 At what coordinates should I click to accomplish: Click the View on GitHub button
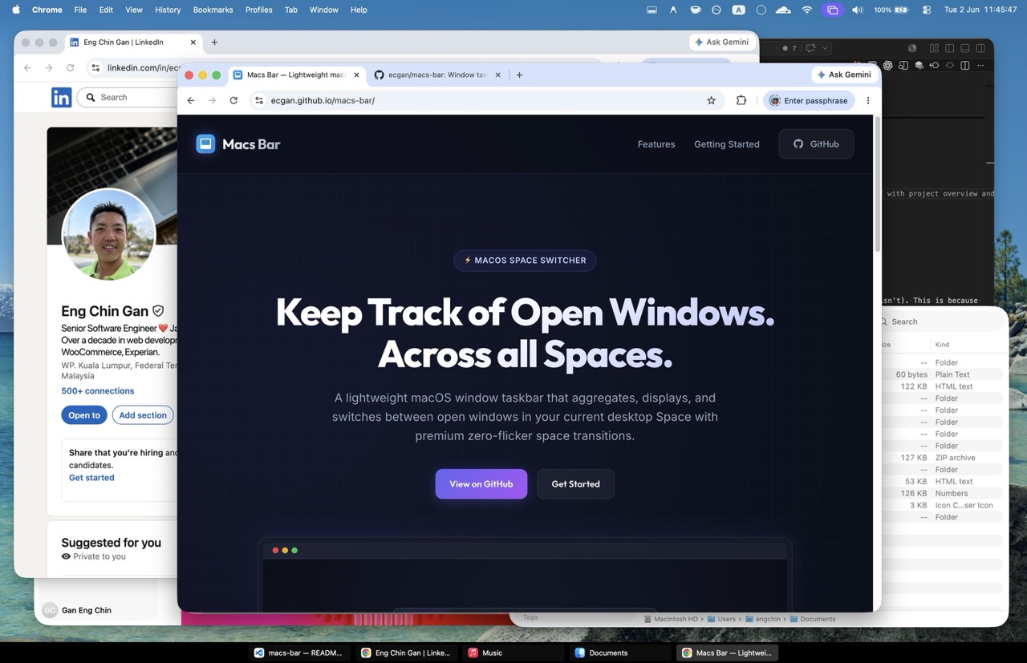(481, 484)
